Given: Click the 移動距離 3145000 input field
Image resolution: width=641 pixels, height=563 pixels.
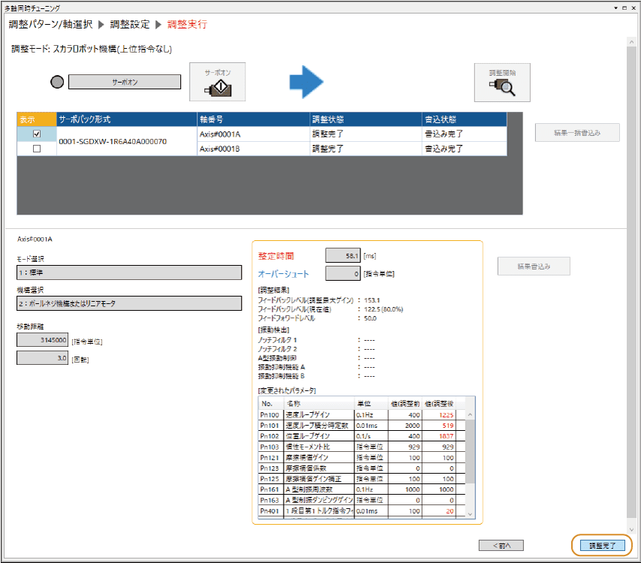Looking at the screenshot, I should point(44,340).
